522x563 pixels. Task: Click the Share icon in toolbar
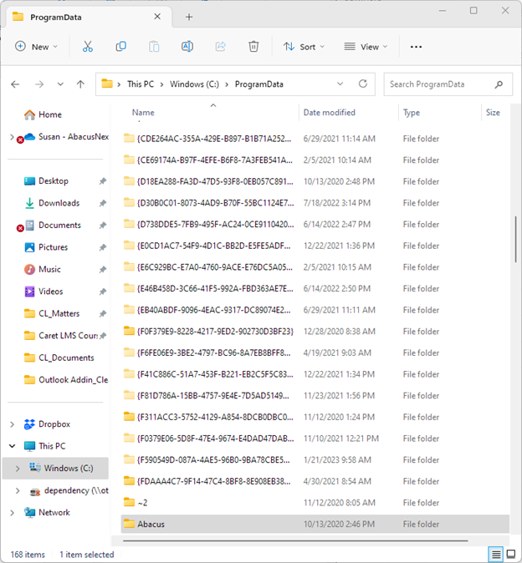pyautogui.click(x=220, y=46)
